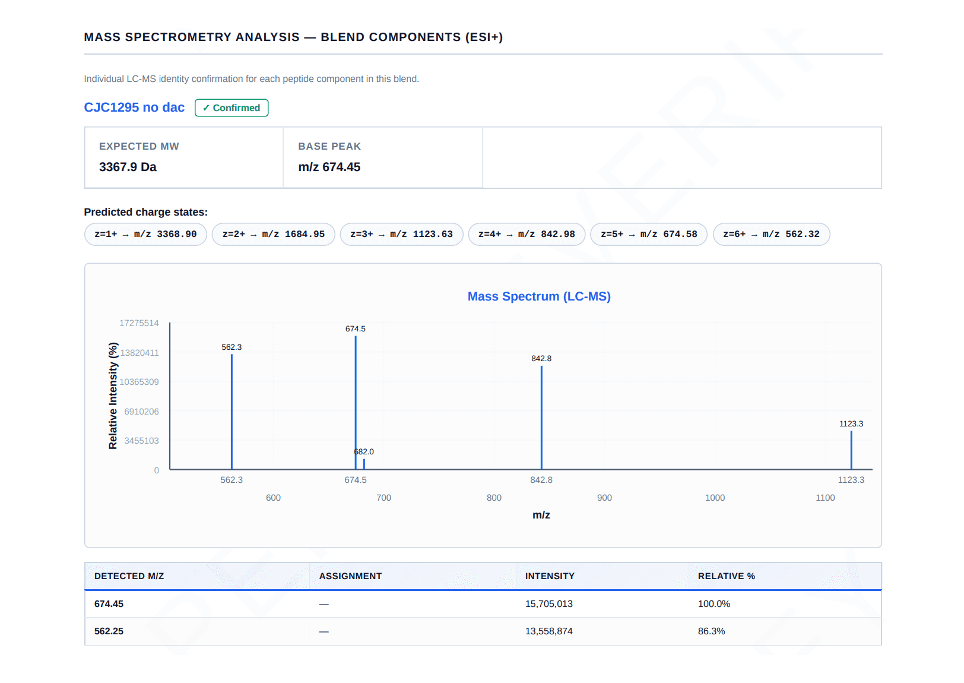Select the z=3+ m/z 1123.63 charge chip
This screenshot has width=964, height=683.
click(401, 234)
